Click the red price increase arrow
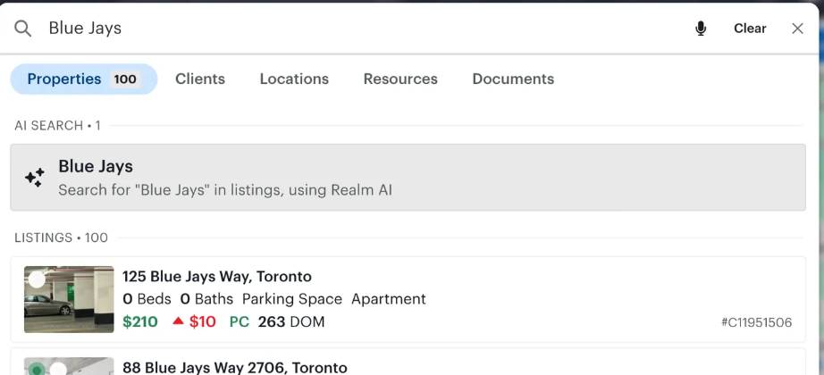The image size is (824, 375). (178, 321)
